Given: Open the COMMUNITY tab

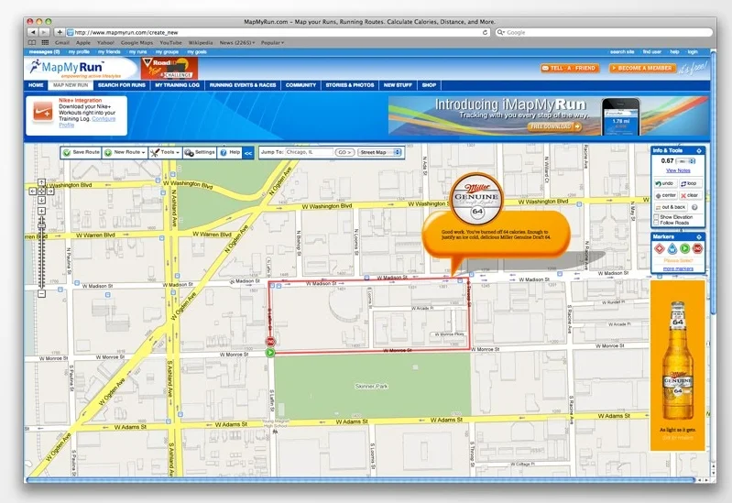Looking at the screenshot, I should pos(300,85).
